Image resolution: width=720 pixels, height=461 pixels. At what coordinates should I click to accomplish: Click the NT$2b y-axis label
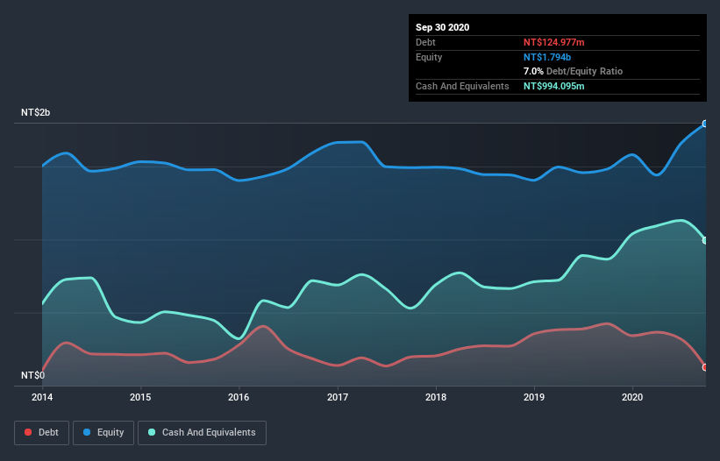click(35, 112)
